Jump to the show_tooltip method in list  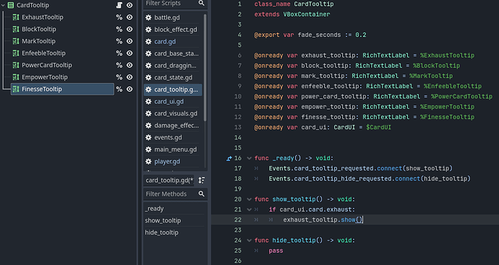[x=163, y=220]
